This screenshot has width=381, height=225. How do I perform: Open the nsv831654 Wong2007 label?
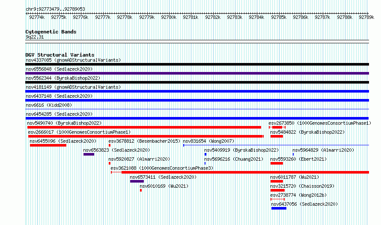(x=208, y=141)
